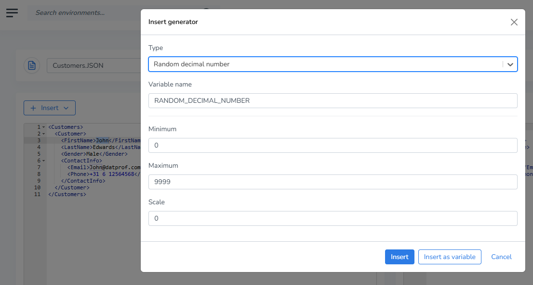533x285 pixels.
Task: Cancel the Insert generator dialog
Action: click(501, 257)
